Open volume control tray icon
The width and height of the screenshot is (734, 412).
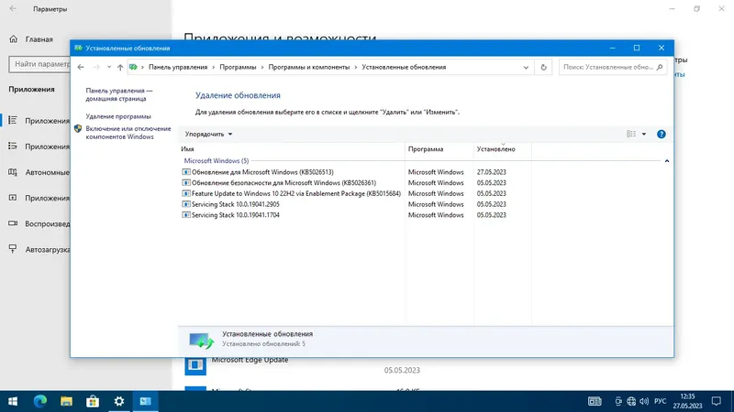(644, 401)
